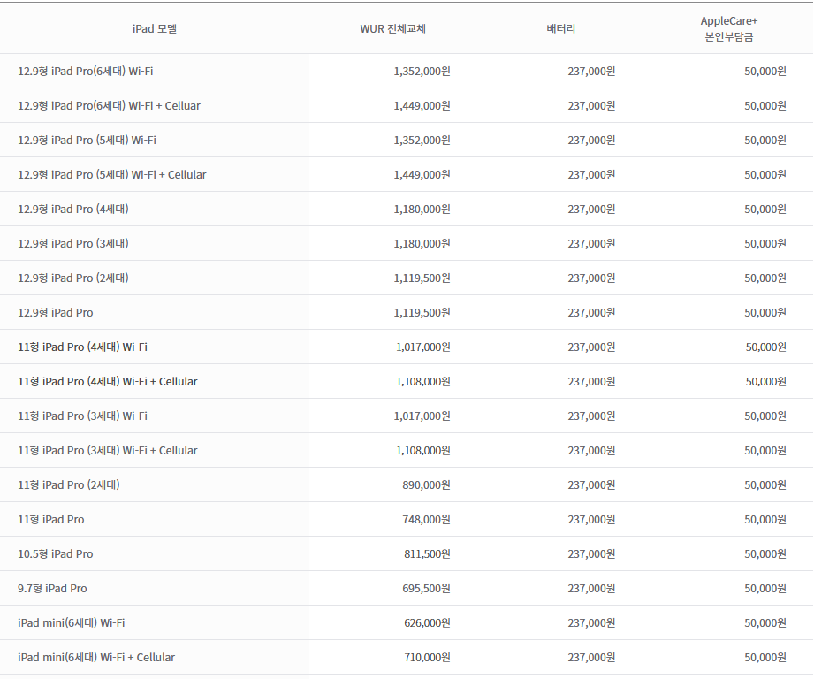814x679 pixels.
Task: Click the 748,000원 price
Action: pos(426,520)
